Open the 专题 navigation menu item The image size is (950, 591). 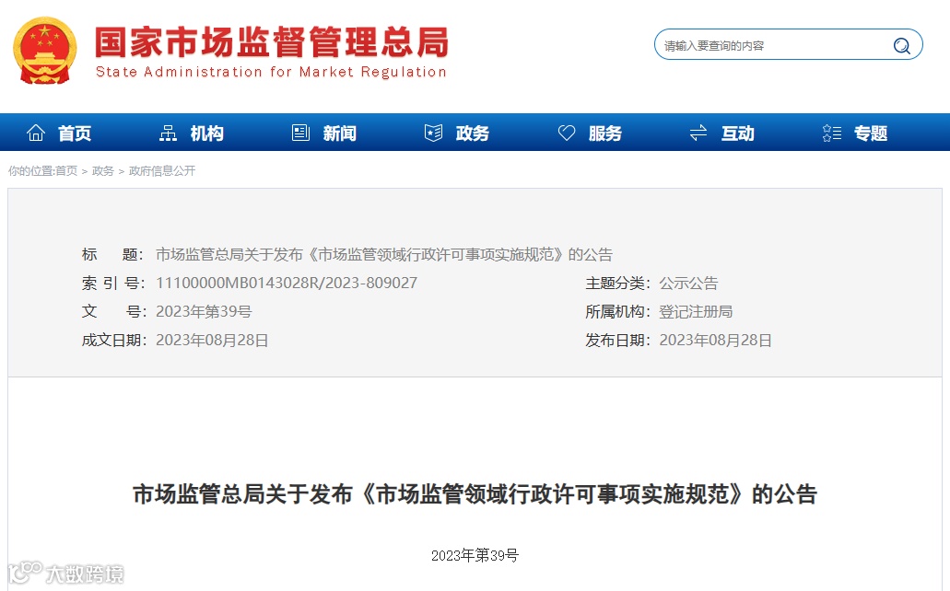(x=871, y=133)
